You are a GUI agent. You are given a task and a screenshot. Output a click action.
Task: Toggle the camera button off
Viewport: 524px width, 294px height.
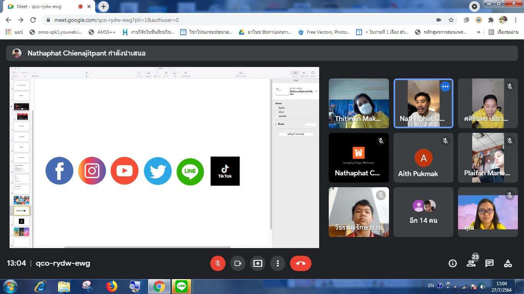point(237,263)
